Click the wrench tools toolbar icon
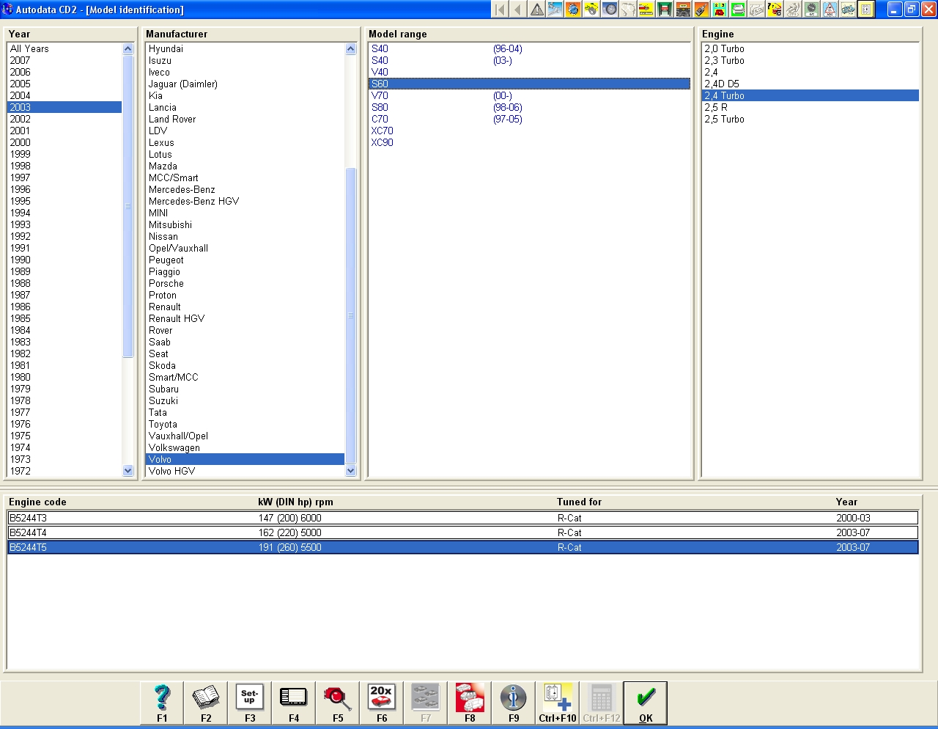 point(555,9)
